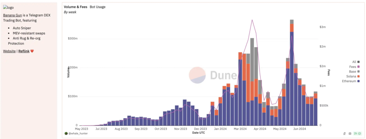The image size is (366, 139).
Task: Toggle the Base series in the legend
Action: pos(356,71)
